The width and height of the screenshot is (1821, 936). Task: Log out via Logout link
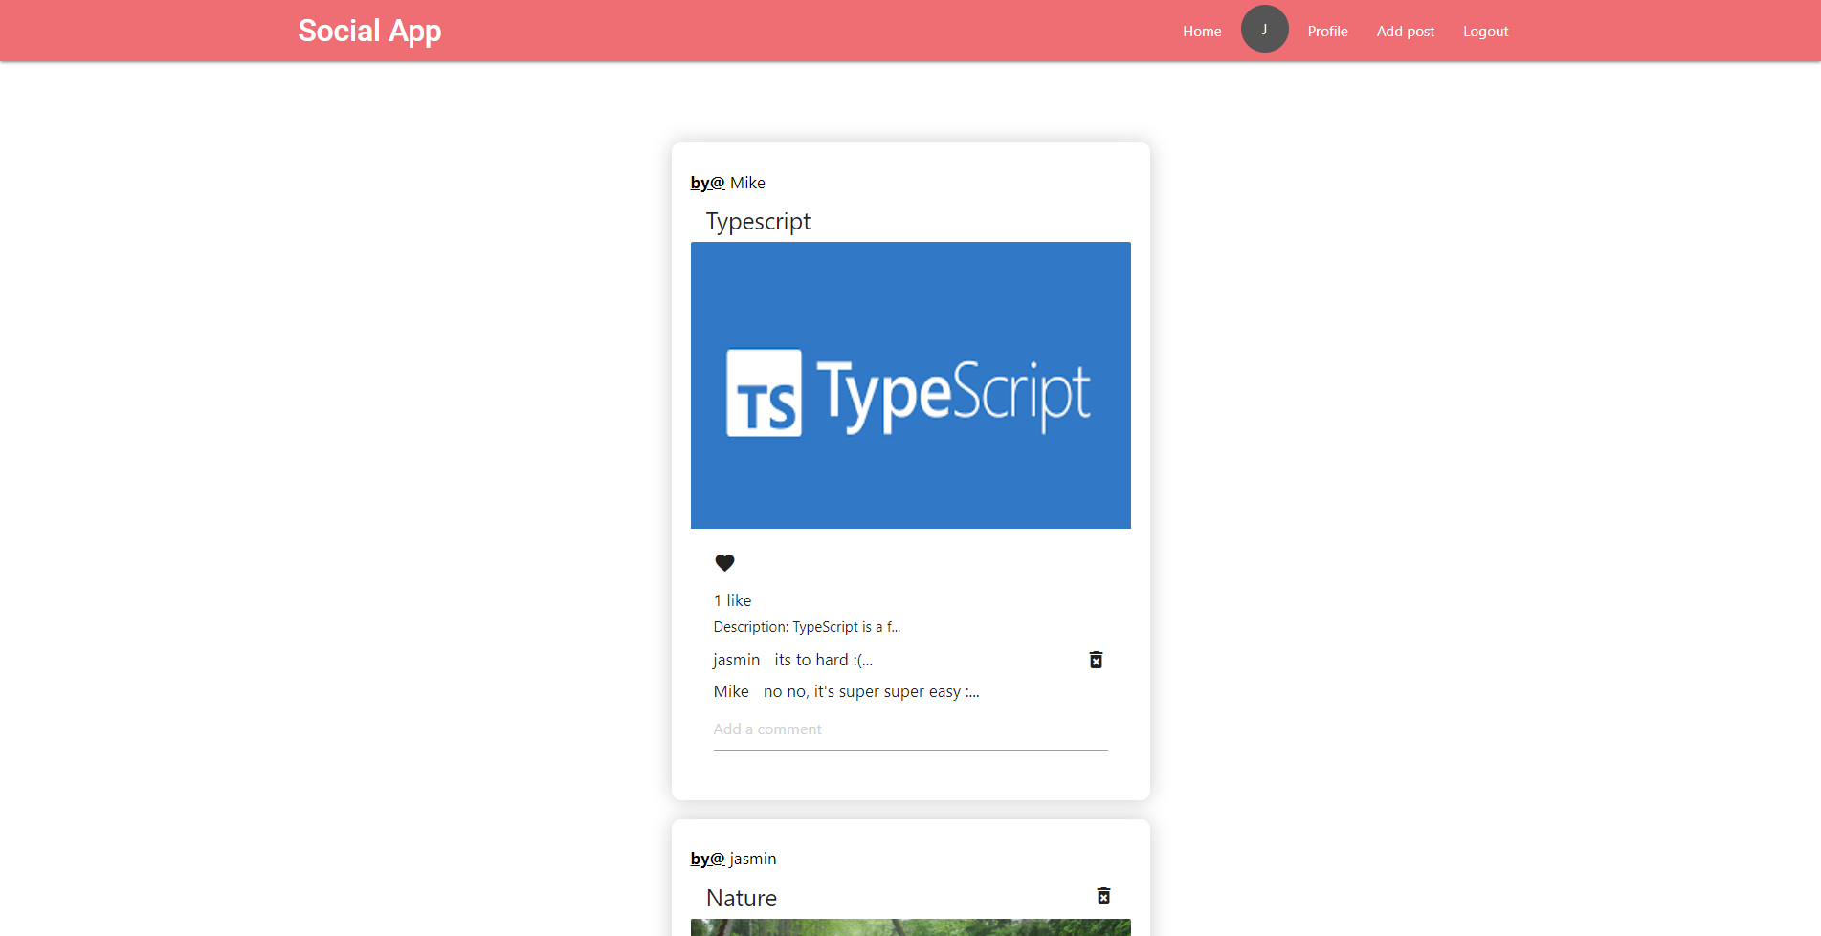(1485, 32)
